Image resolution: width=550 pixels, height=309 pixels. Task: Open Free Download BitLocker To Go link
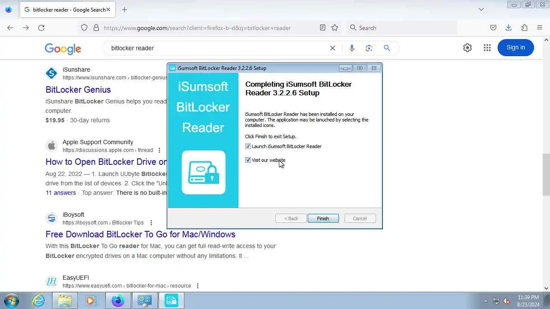141,234
